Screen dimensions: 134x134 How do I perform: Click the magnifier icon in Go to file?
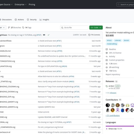(x=62, y=27)
